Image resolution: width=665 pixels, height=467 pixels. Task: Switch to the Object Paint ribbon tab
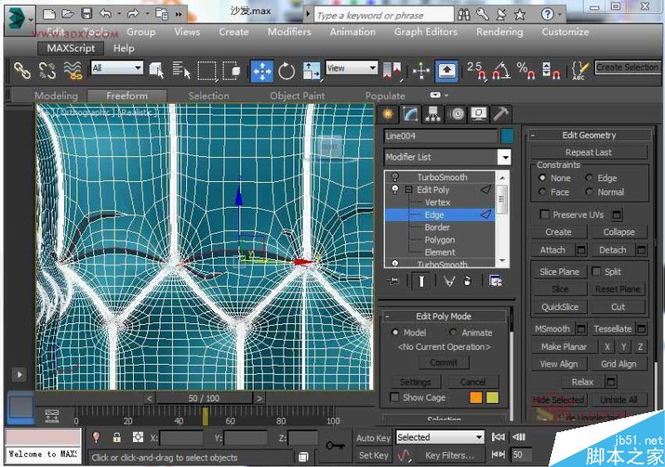tap(297, 96)
